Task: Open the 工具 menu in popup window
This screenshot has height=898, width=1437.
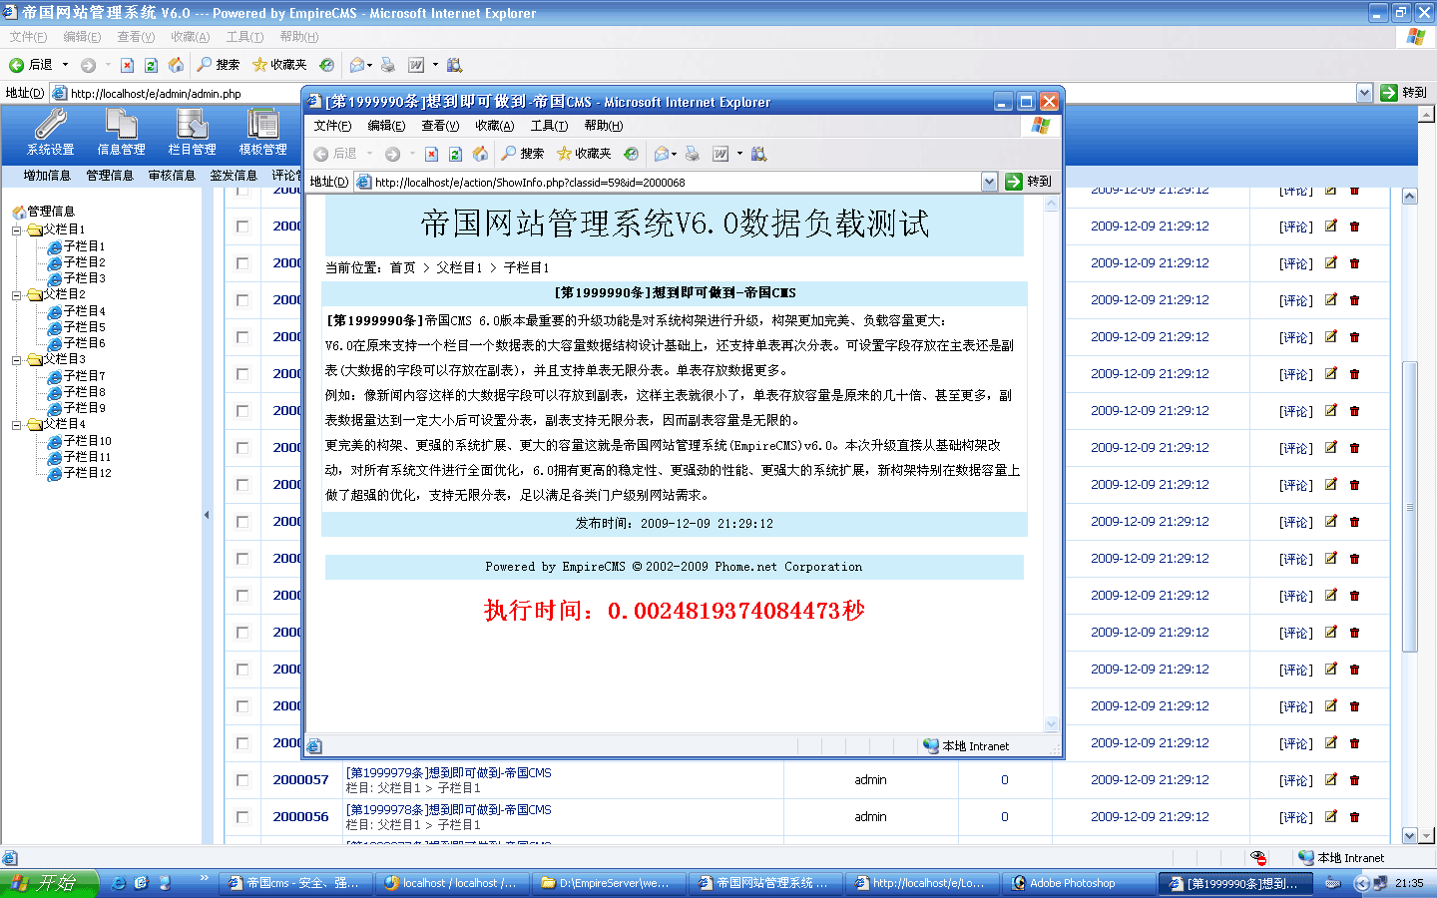Action: tap(549, 126)
